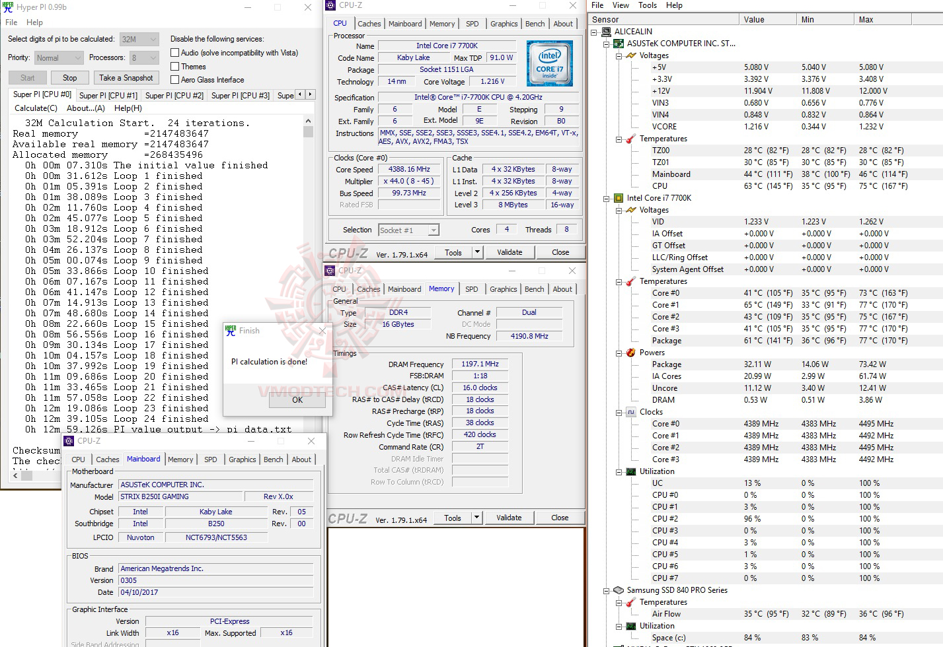Click the Value column header in HWMonitor
The image size is (943, 647).
[x=768, y=20]
